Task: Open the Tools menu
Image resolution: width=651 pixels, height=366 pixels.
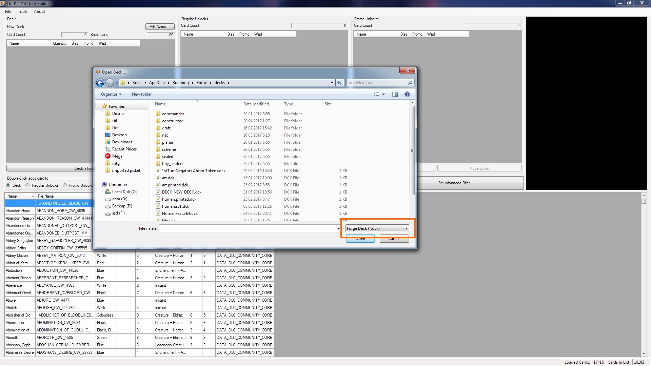Action: (23, 12)
